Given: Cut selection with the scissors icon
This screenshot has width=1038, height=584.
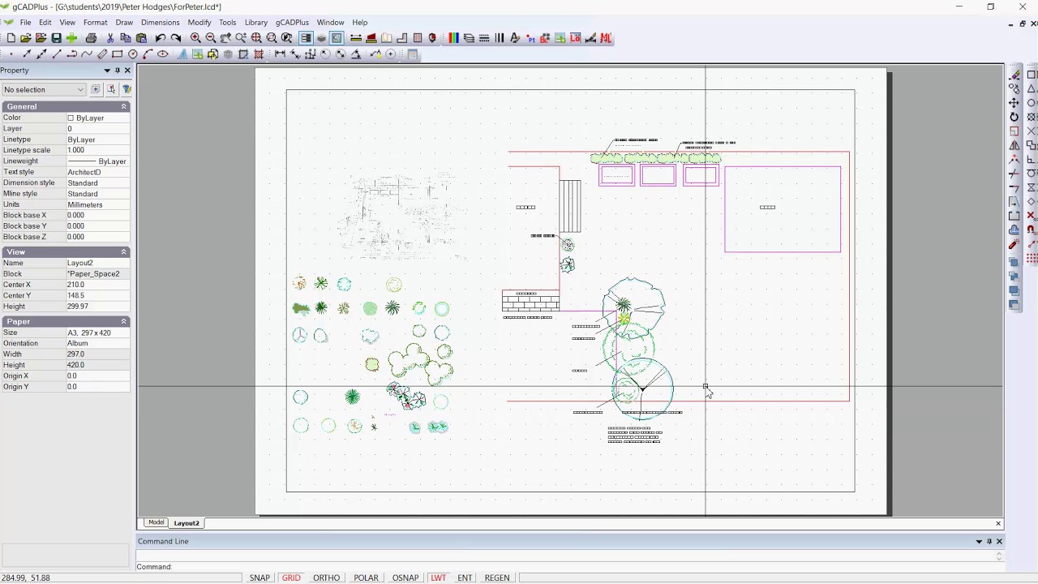Looking at the screenshot, I should (x=110, y=38).
